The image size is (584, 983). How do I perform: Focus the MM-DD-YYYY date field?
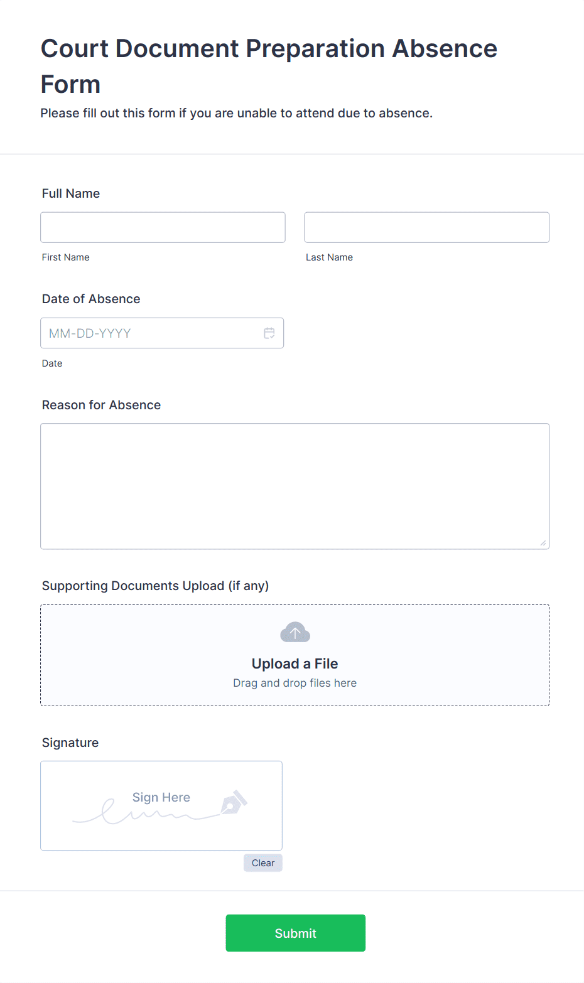pyautogui.click(x=162, y=333)
